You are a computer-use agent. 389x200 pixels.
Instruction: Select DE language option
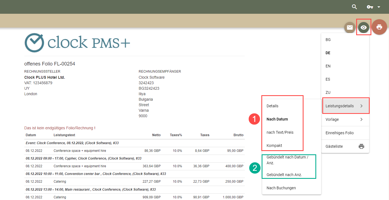coord(345,53)
